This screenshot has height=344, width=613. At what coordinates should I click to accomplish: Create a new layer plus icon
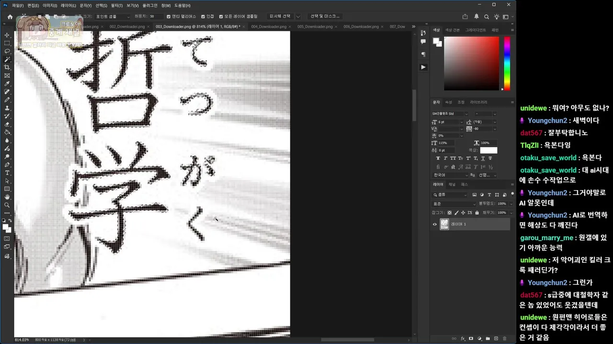[496, 339]
